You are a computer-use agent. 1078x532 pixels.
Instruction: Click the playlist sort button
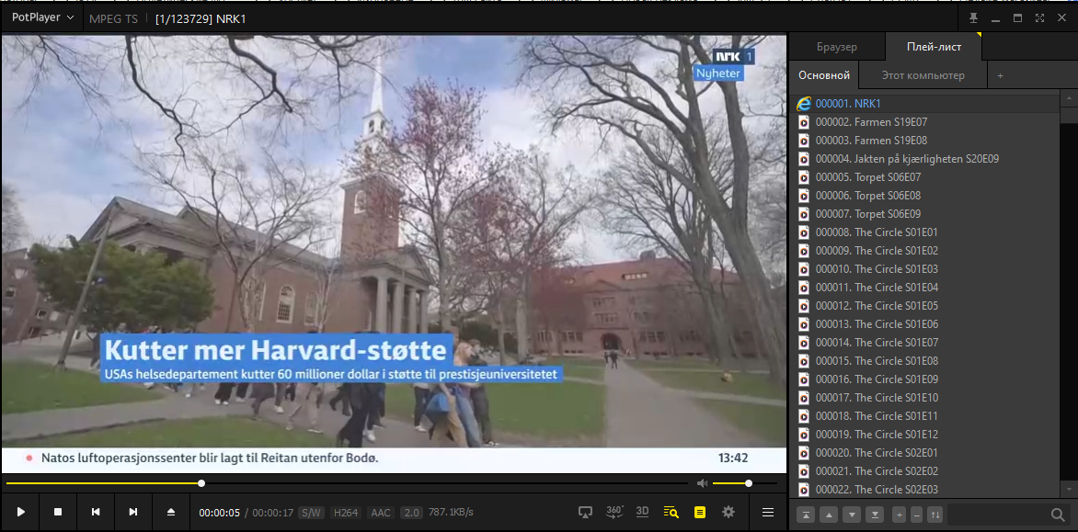click(x=935, y=515)
